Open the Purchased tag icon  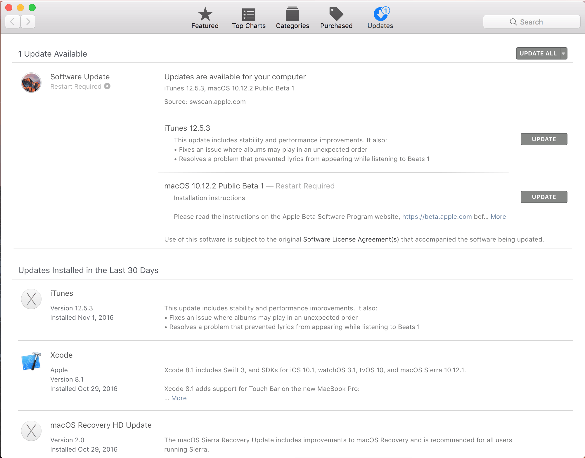pos(336,14)
